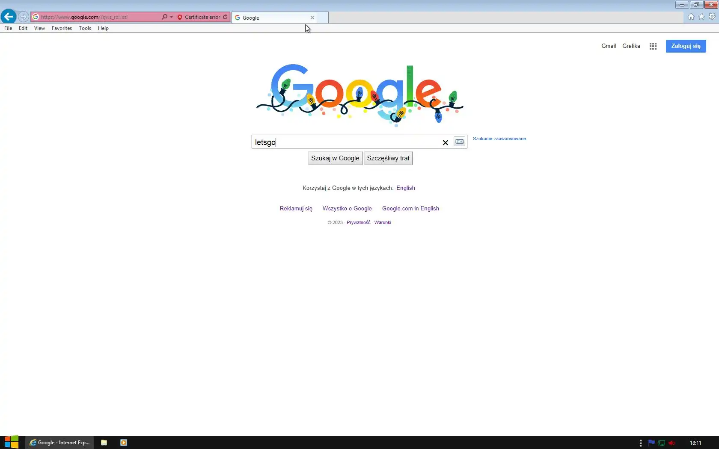Open the Windows Start button
Image resolution: width=719 pixels, height=449 pixels.
coord(12,442)
